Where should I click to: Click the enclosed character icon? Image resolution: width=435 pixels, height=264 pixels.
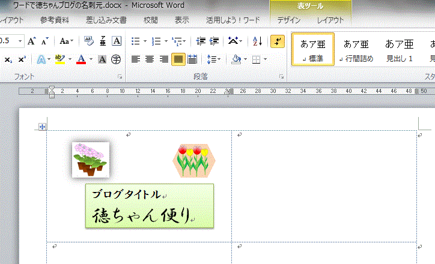coord(115,59)
